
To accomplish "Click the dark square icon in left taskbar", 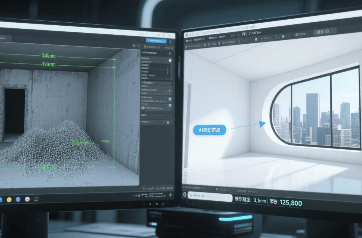I will [36, 199].
